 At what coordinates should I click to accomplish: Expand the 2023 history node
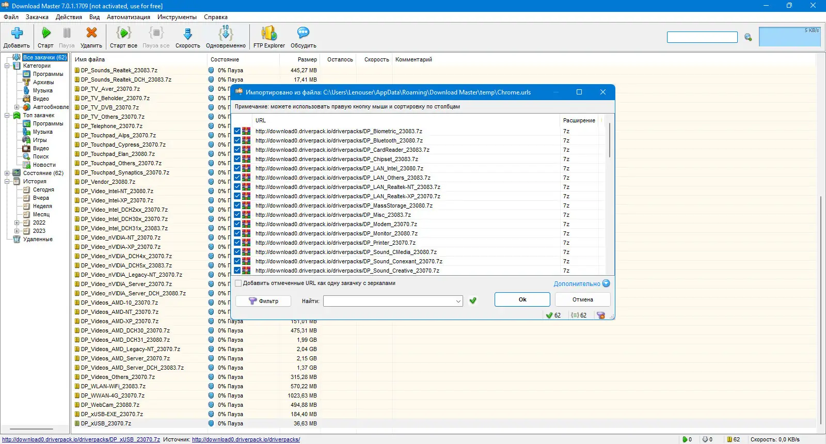(x=17, y=231)
